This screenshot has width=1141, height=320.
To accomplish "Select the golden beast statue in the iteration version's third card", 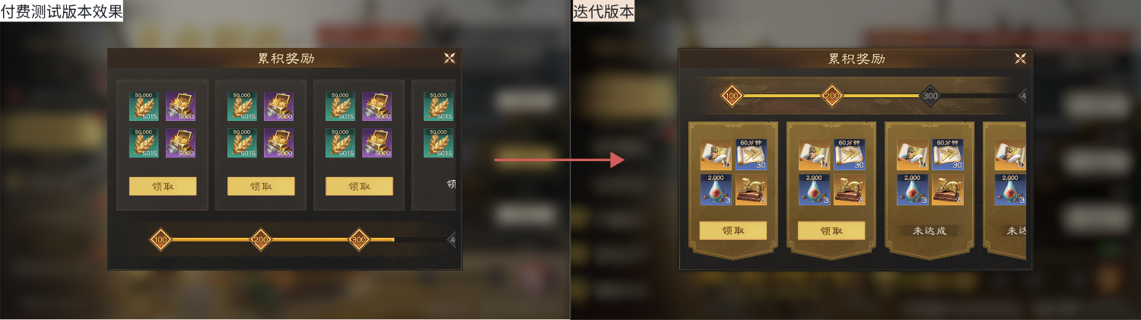I will 948,190.
